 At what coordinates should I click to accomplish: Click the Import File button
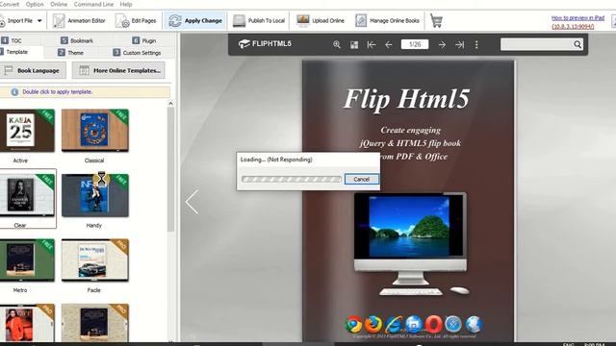click(x=16, y=21)
